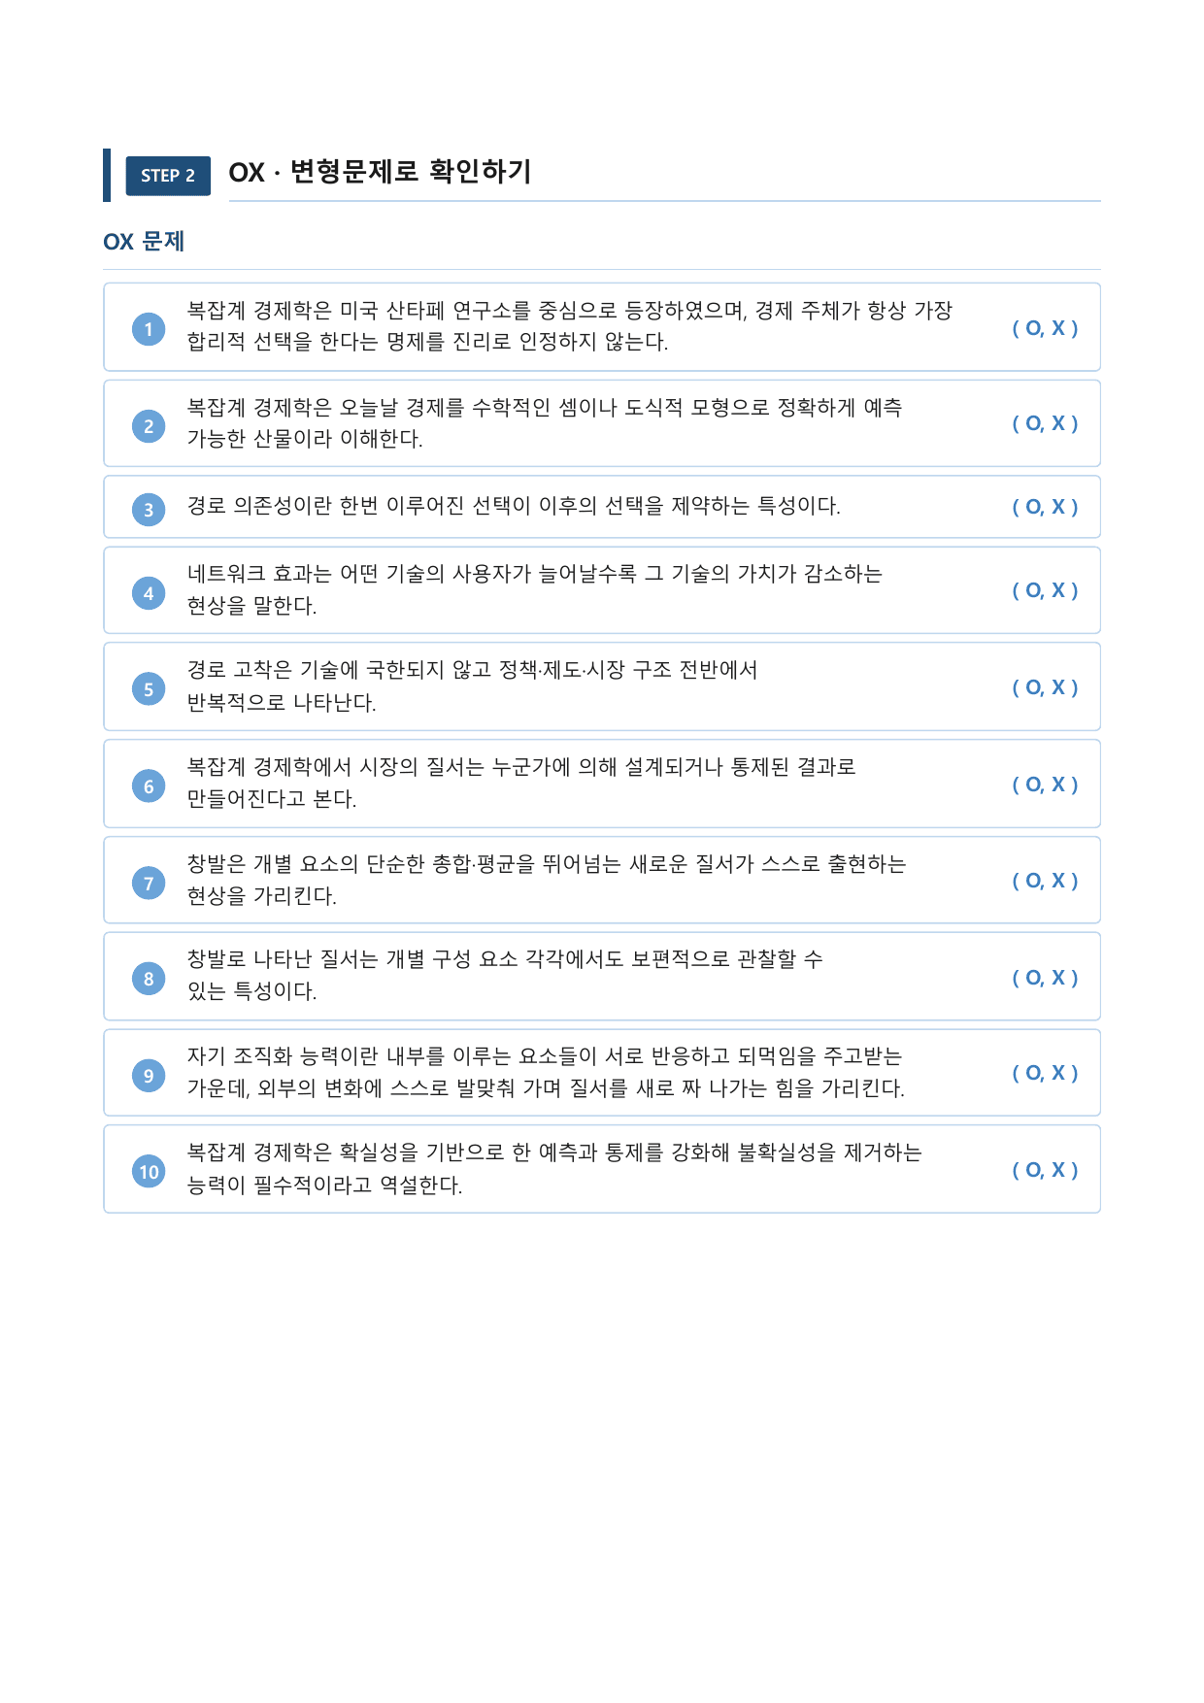Click the line starting '네트워크 효과는 어떤 기술의'
The image size is (1204, 1703).
pos(534,574)
